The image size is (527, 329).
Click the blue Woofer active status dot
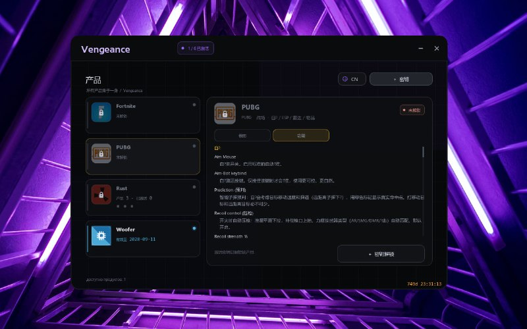point(194,228)
